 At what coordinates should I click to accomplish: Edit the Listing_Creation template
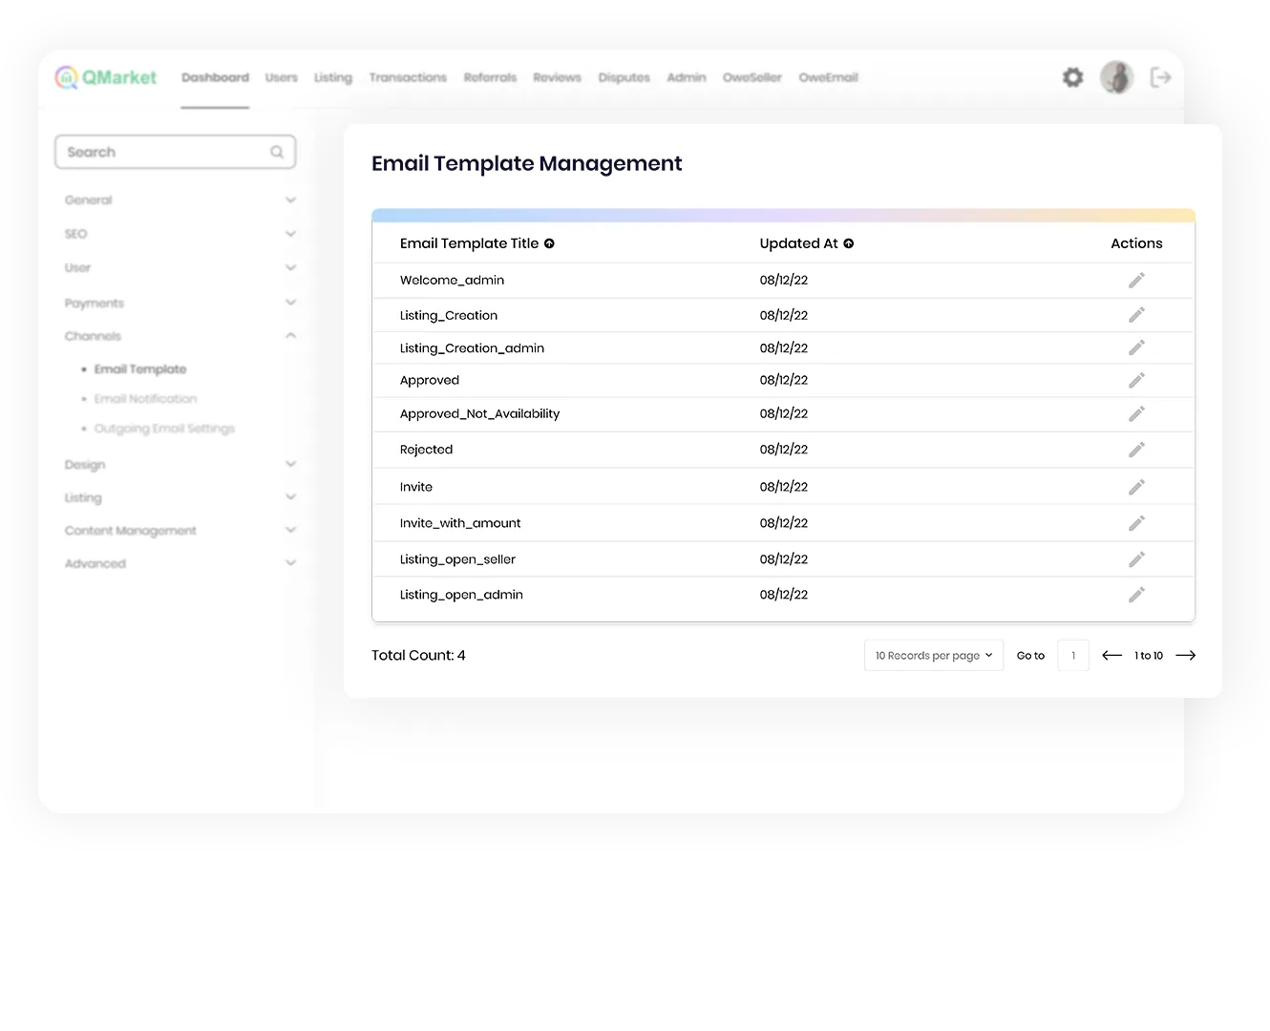(1136, 315)
